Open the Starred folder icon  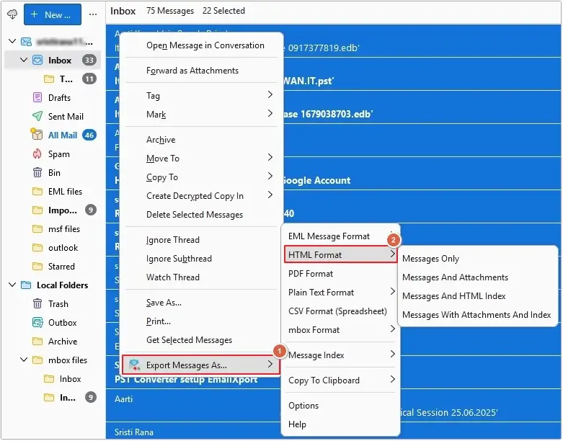click(37, 266)
